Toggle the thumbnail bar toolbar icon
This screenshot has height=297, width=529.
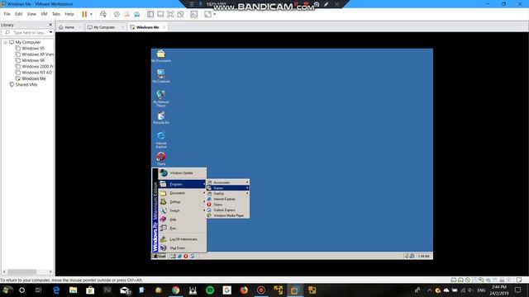click(160, 14)
